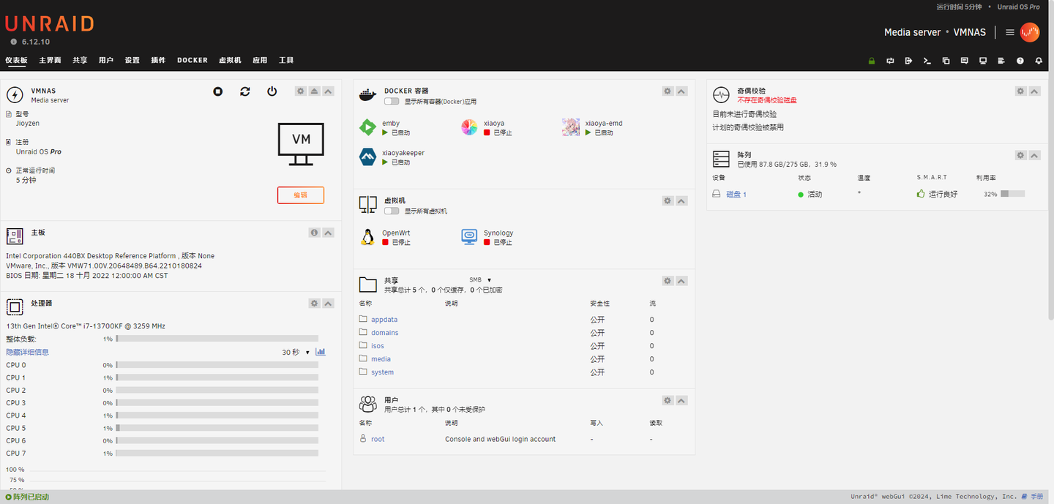Open the SMB protocol dropdown in shares
This screenshot has height=504, width=1054.
[480, 279]
